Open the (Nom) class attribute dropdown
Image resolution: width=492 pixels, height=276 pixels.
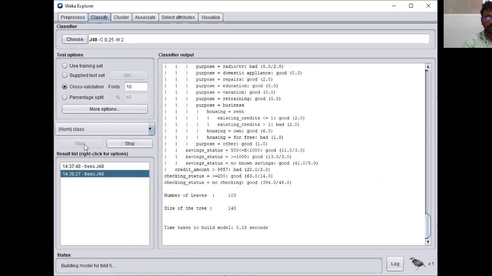105,129
